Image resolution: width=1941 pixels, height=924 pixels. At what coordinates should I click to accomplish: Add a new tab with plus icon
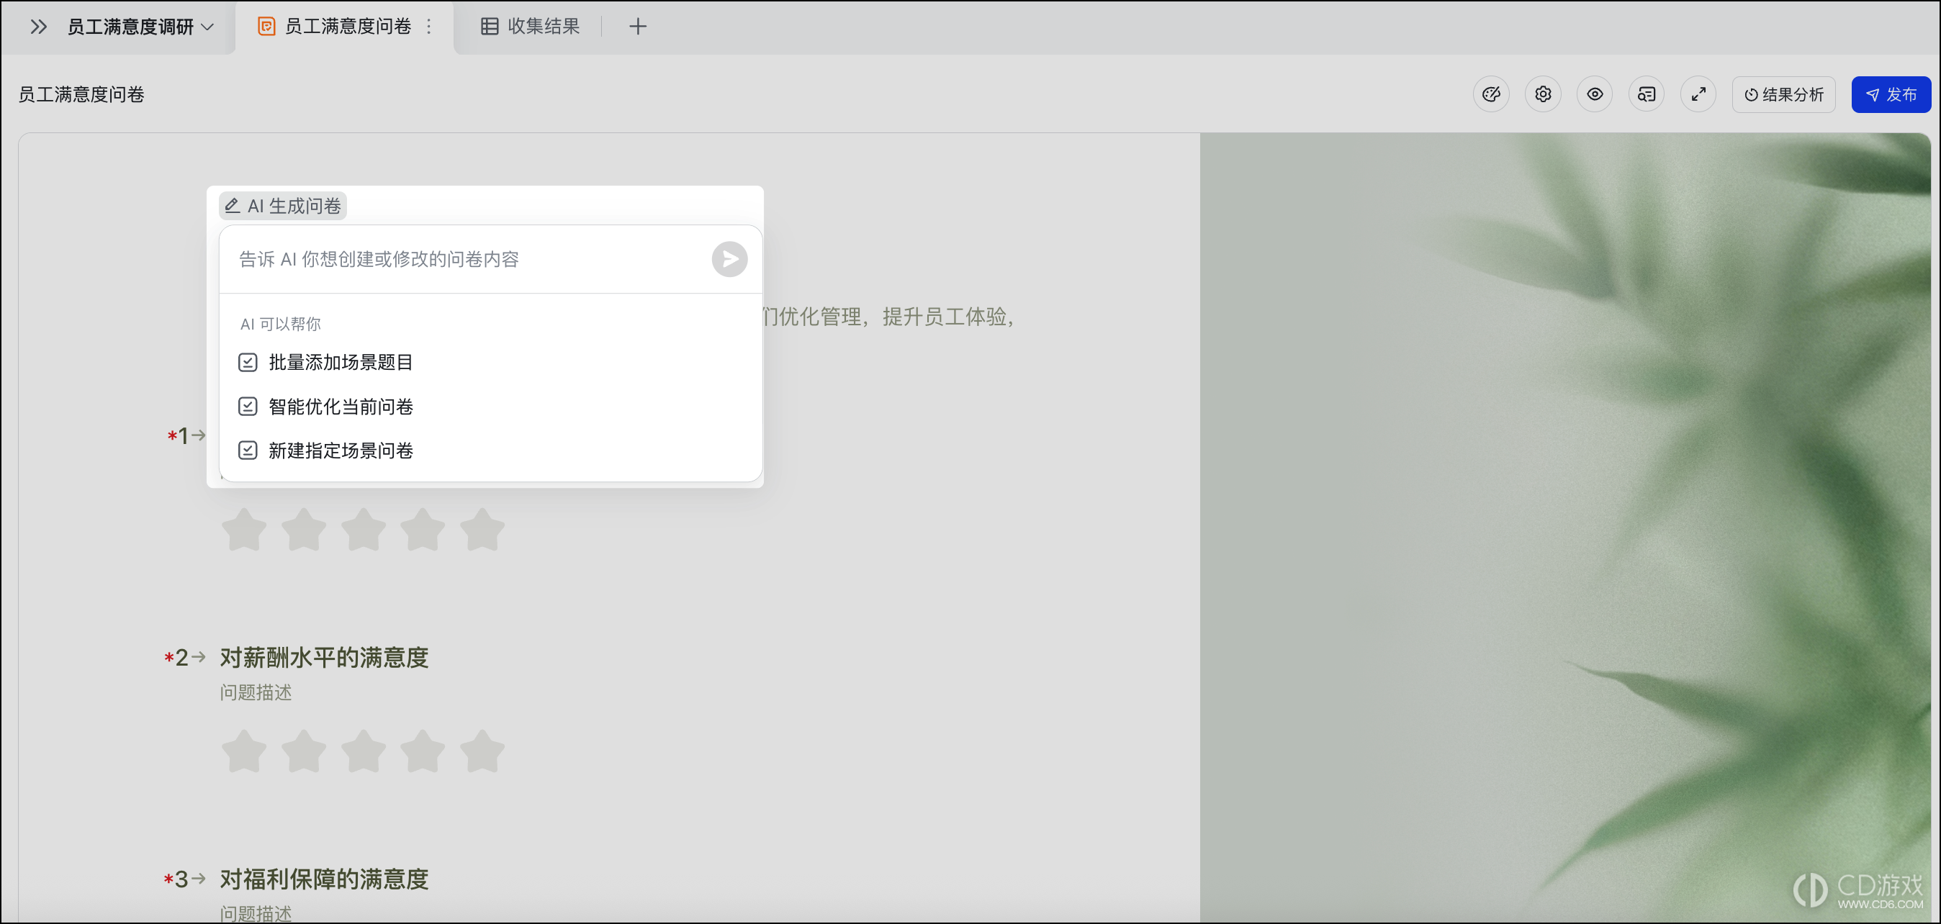(x=637, y=27)
